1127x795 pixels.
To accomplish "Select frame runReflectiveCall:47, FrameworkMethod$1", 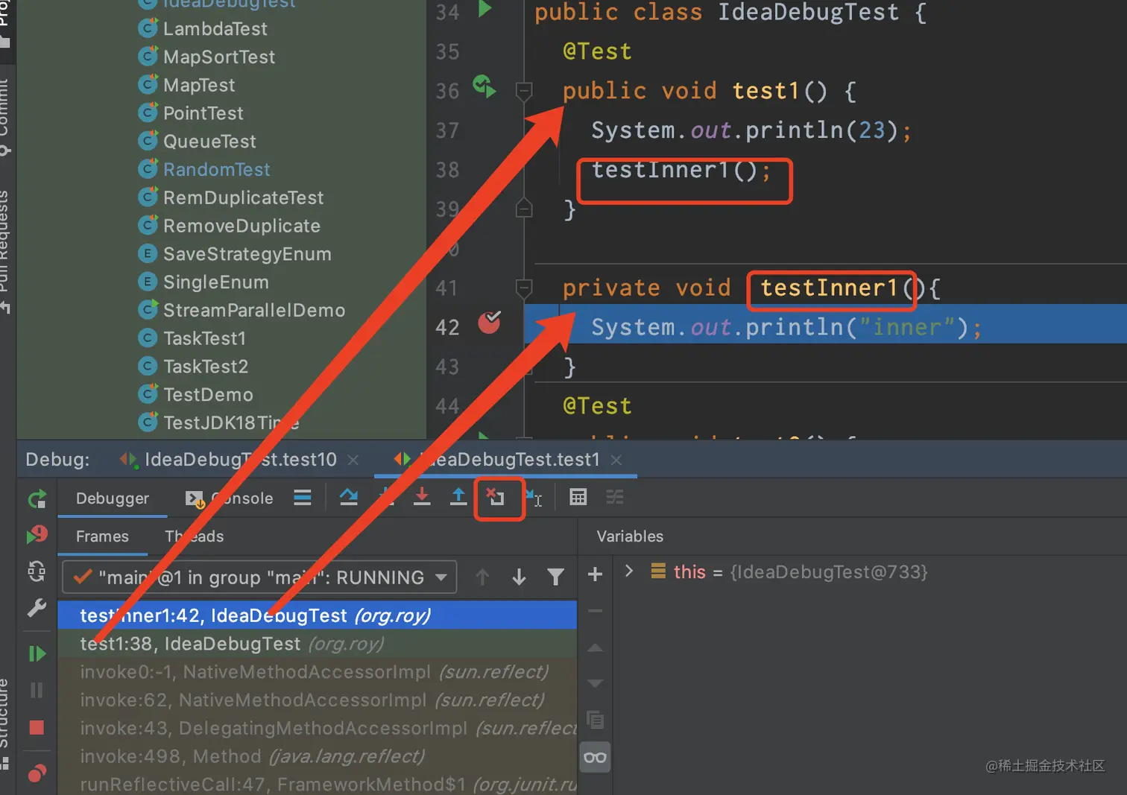I will click(318, 785).
